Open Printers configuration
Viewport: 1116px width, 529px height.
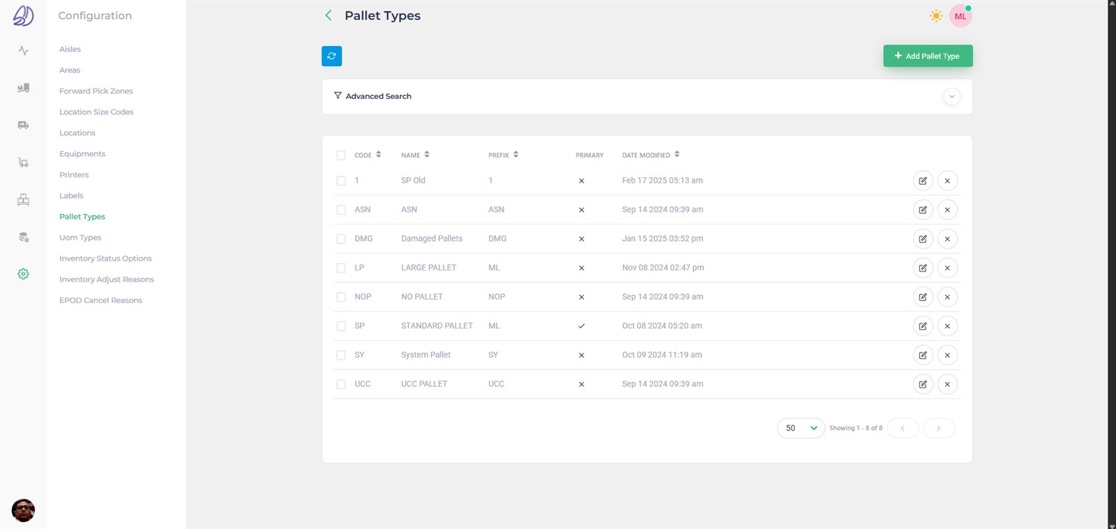(74, 175)
